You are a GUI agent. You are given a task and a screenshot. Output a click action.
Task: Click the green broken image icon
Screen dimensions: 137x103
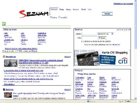coord(4,24)
